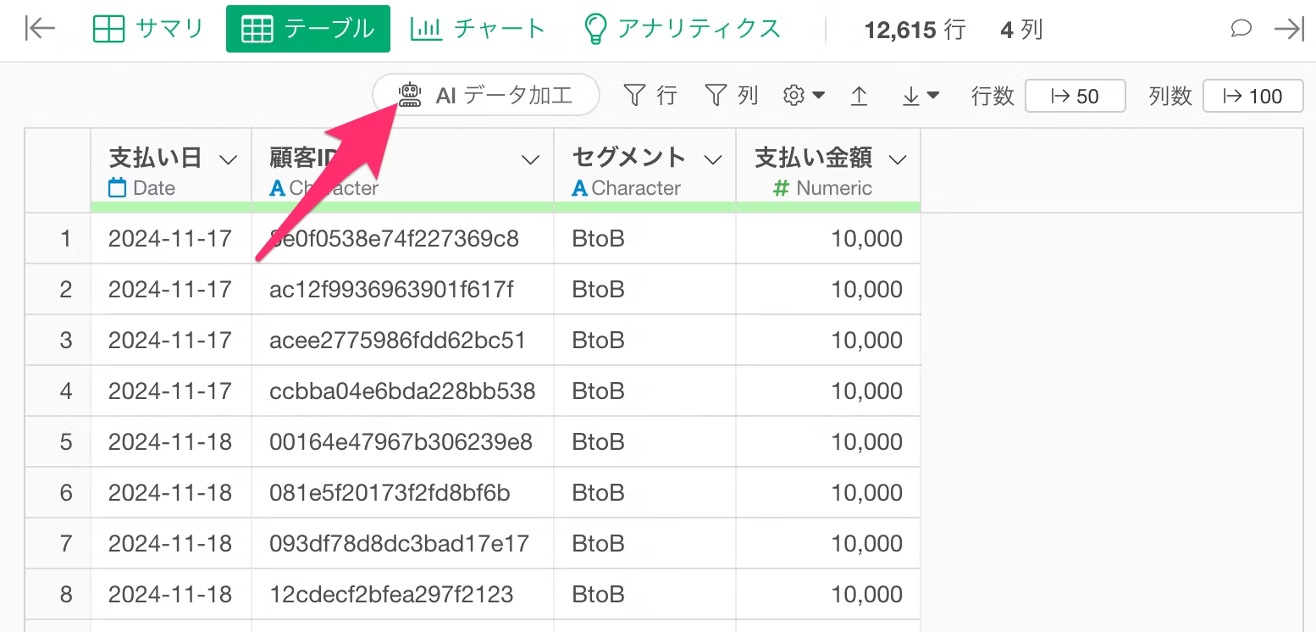
Task: Open the gear settings dropdown
Action: click(804, 96)
